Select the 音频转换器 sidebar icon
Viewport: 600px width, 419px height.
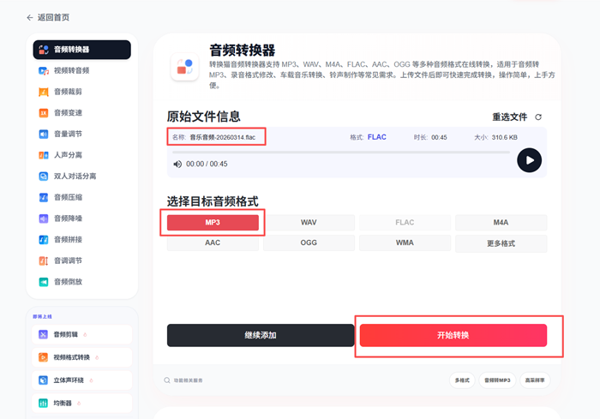click(44, 50)
